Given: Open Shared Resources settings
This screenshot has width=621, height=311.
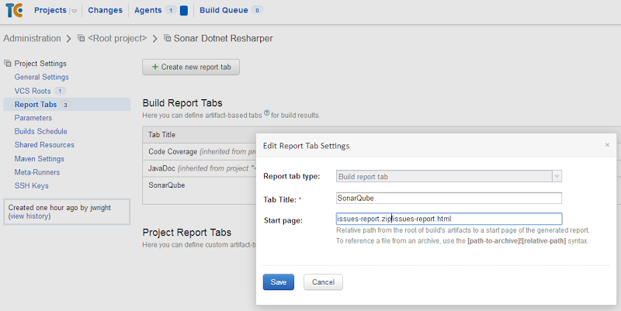Looking at the screenshot, I should pyautogui.click(x=44, y=145).
